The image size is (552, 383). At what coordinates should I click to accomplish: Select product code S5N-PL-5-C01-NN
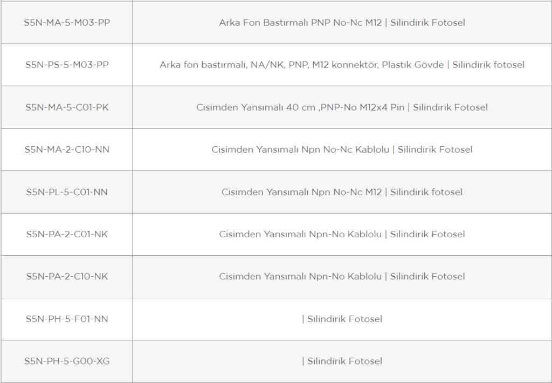(67, 192)
